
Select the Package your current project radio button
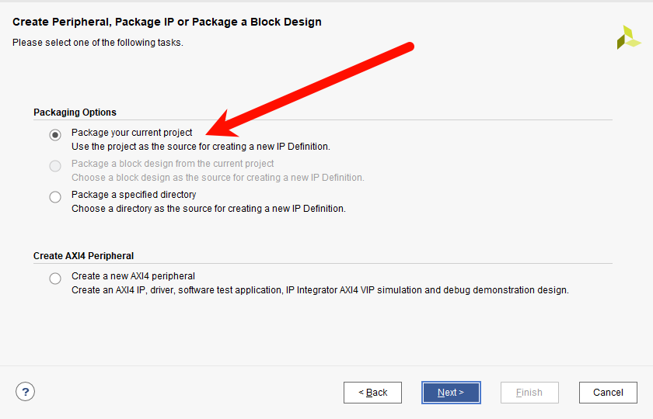55,135
